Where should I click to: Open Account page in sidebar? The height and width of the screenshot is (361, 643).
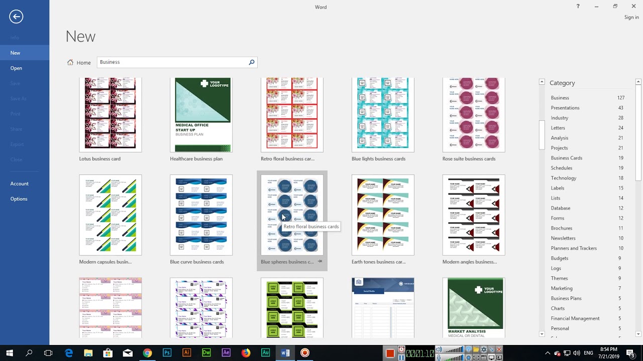[x=25, y=184]
